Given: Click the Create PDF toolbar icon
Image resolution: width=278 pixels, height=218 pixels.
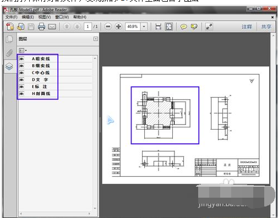Looking at the screenshot, I should pyautogui.click(x=10, y=26).
